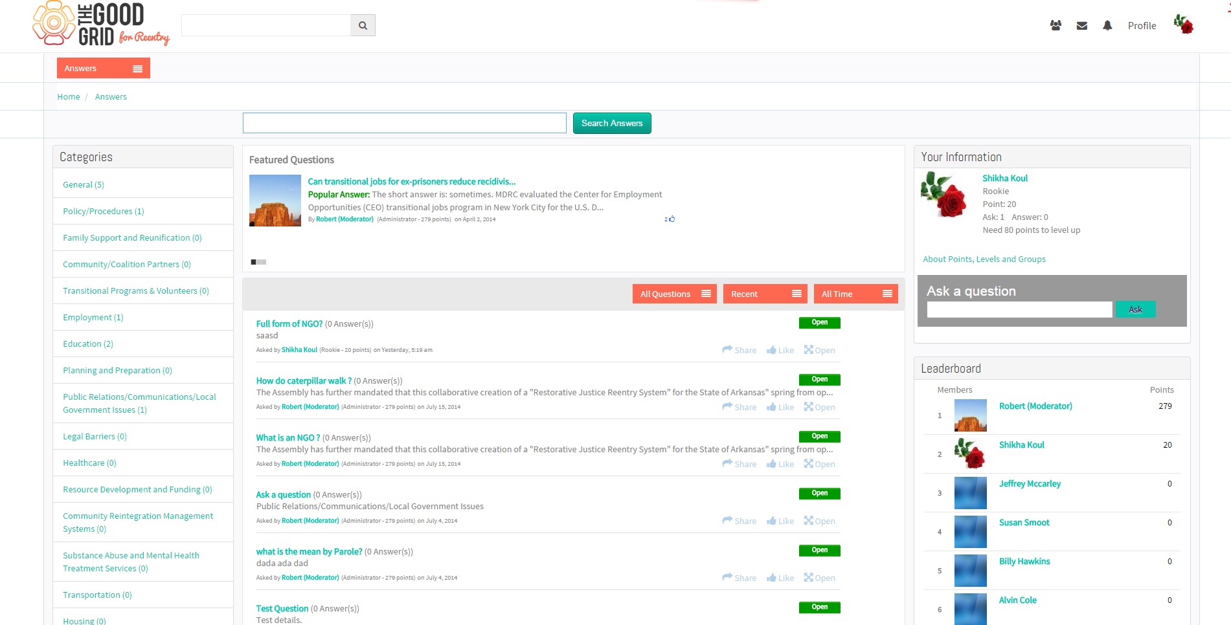Select Transitional Programs & Volunteers (0) category

pyautogui.click(x=136, y=291)
